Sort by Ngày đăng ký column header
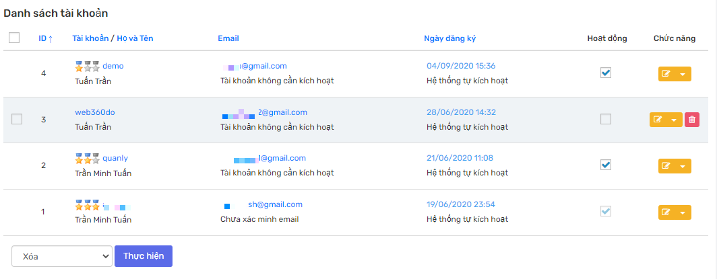Screen dimensions: 717x279 click(x=450, y=38)
